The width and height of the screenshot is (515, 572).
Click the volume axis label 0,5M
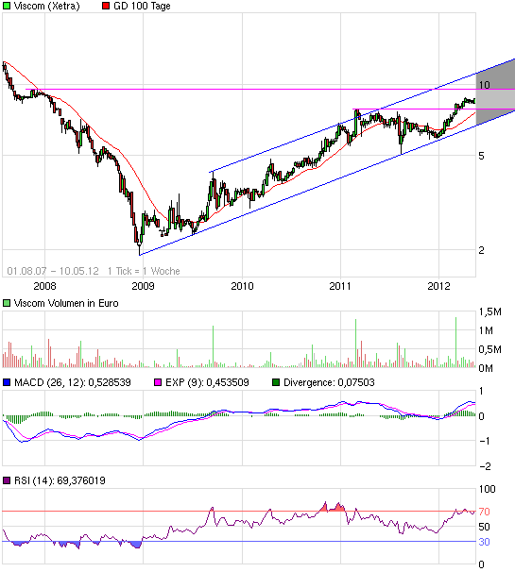coord(490,349)
